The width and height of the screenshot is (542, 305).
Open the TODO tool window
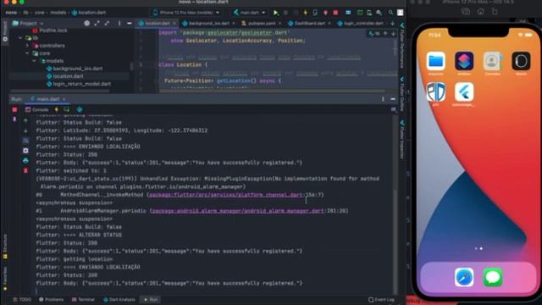23,299
